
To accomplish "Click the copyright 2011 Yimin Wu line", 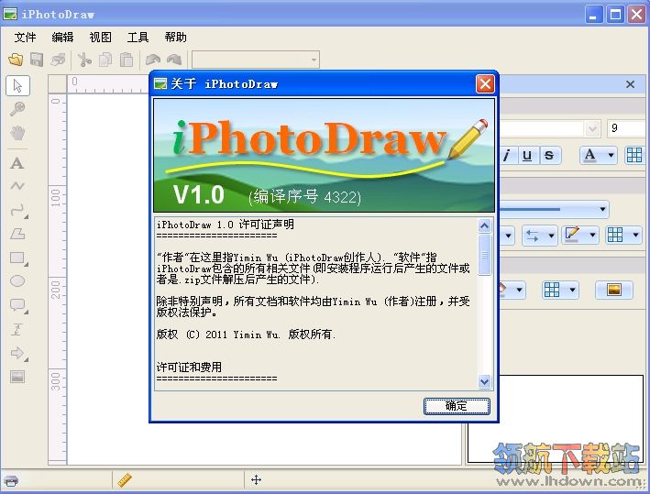I will (247, 335).
